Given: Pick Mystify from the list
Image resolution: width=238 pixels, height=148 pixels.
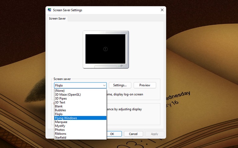Looking at the screenshot, I should tap(80, 126).
